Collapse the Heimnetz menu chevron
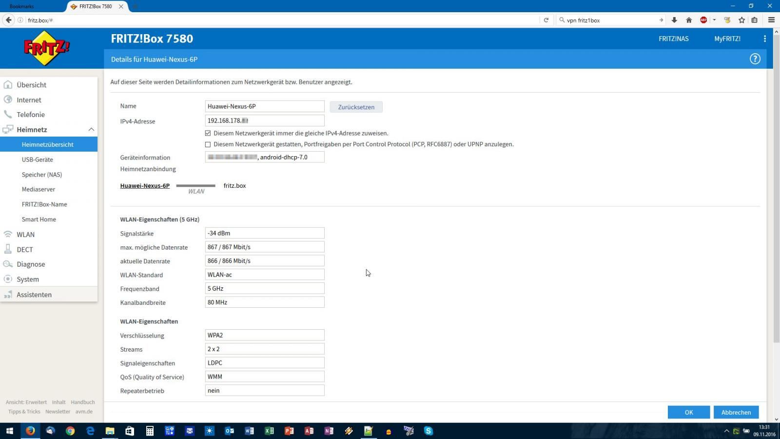Screen dimensions: 780x439 click(x=91, y=129)
